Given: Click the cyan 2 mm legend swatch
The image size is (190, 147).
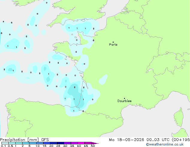Looking at the screenshot, I should click(26, 143).
